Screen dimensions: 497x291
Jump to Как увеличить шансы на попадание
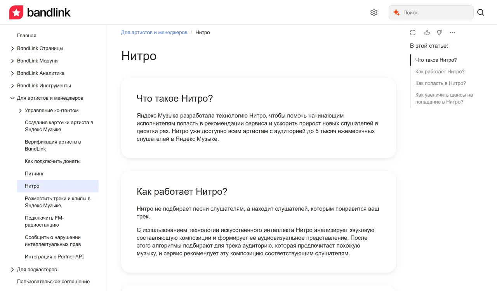(444, 99)
